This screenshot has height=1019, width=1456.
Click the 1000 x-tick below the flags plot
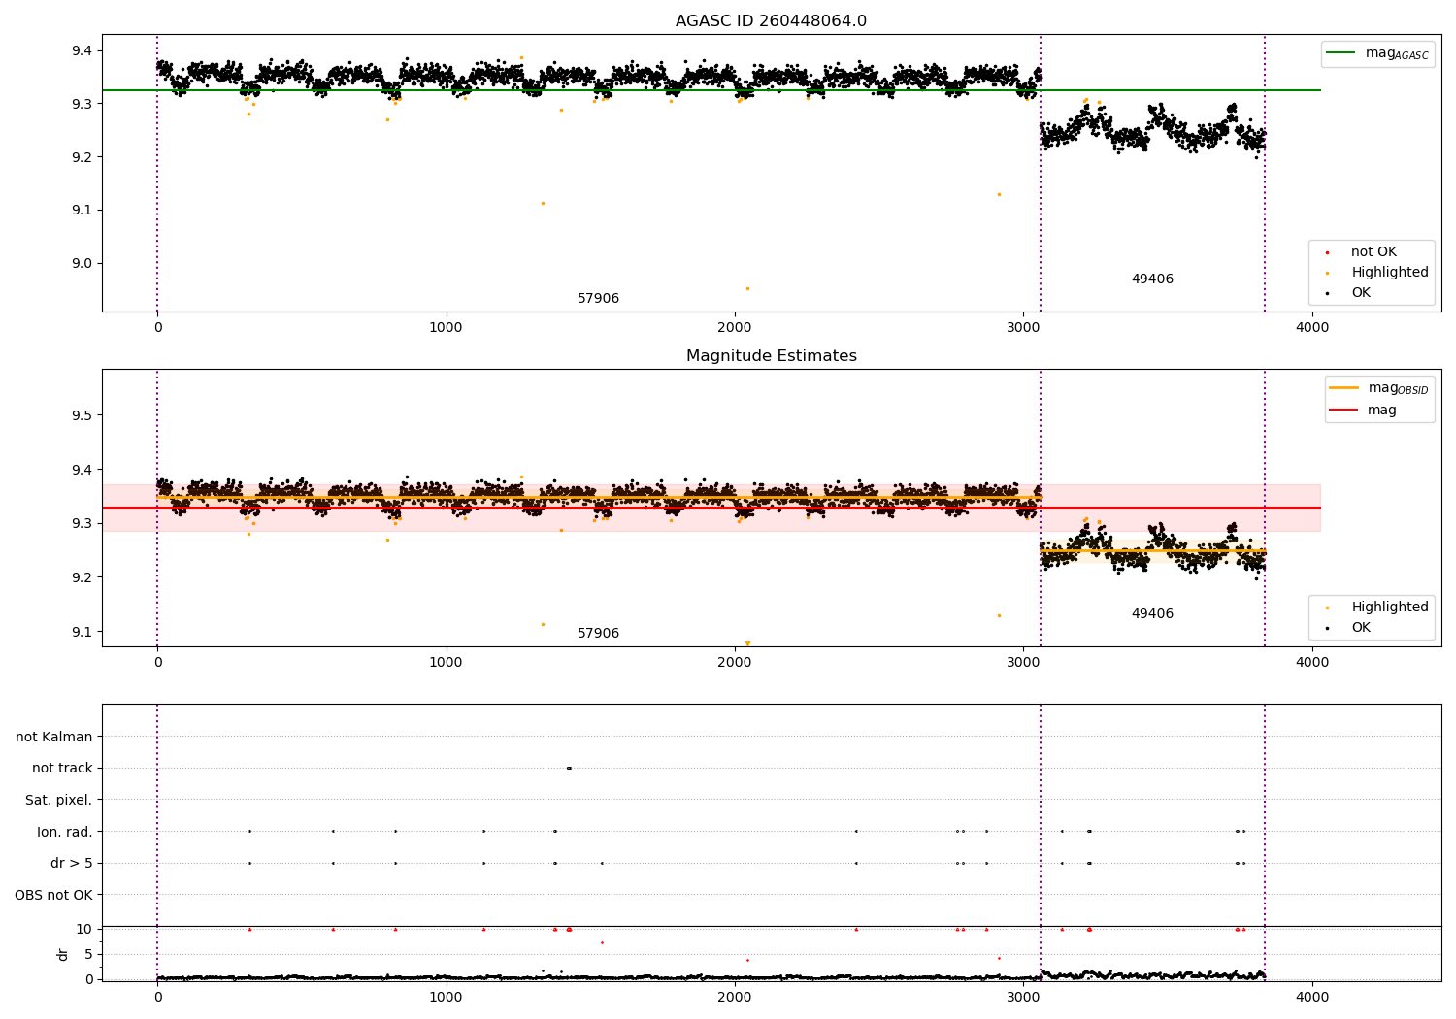[x=447, y=997]
